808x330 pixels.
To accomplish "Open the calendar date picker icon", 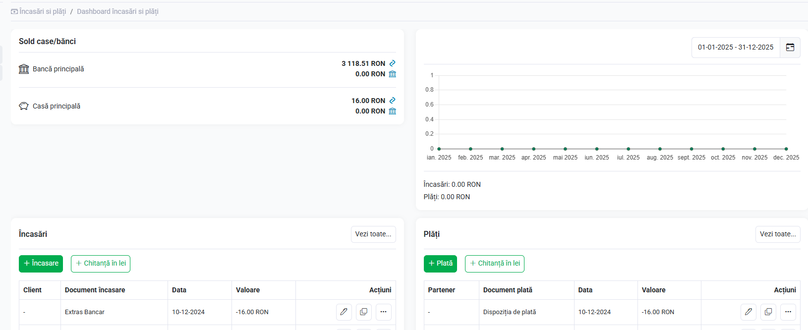I will point(790,48).
